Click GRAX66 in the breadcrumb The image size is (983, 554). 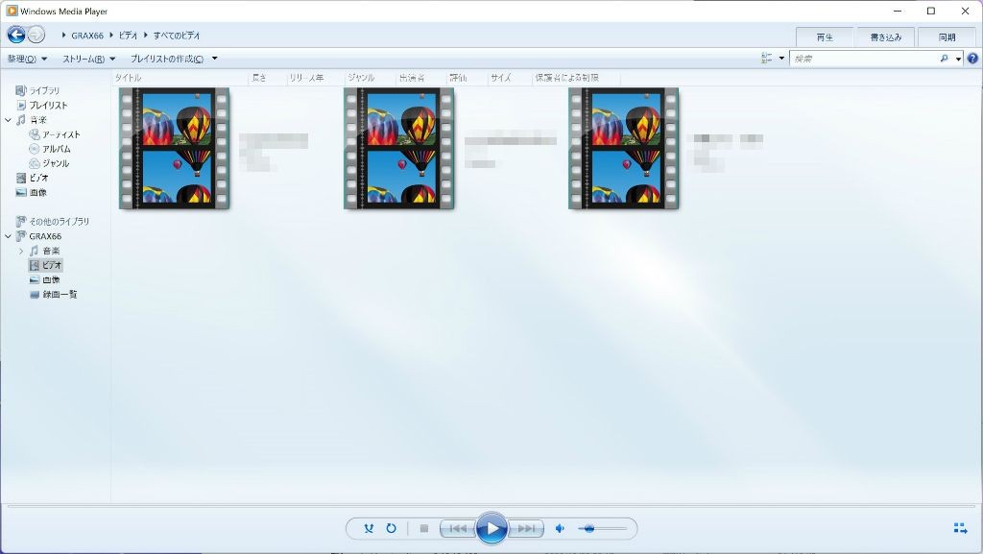click(x=87, y=36)
